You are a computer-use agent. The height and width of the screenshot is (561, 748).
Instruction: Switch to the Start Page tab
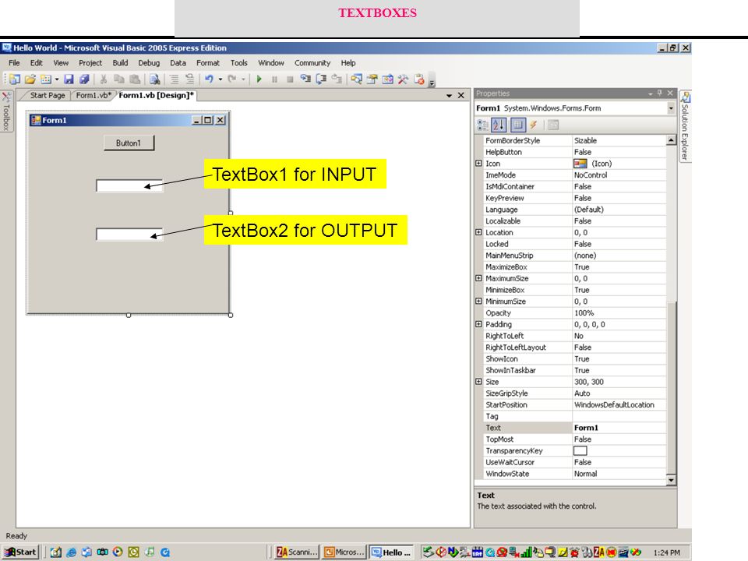[48, 95]
